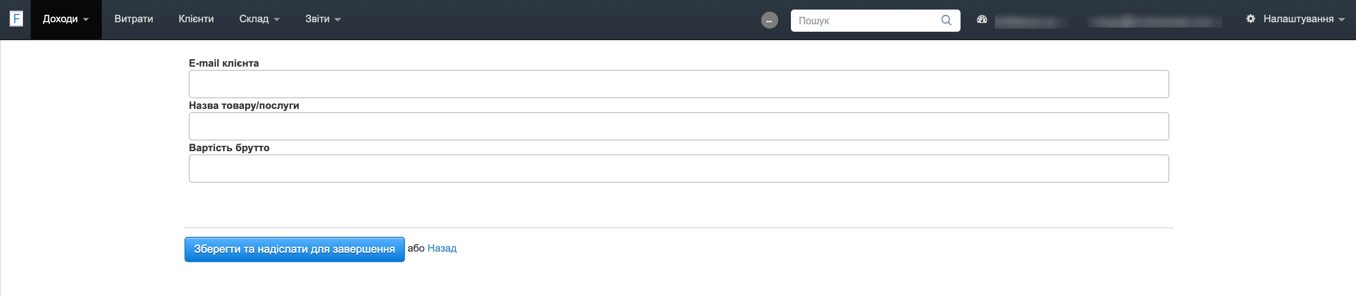1356x296 pixels.
Task: Open the Налаштування dropdown caret
Action: coord(1342,20)
